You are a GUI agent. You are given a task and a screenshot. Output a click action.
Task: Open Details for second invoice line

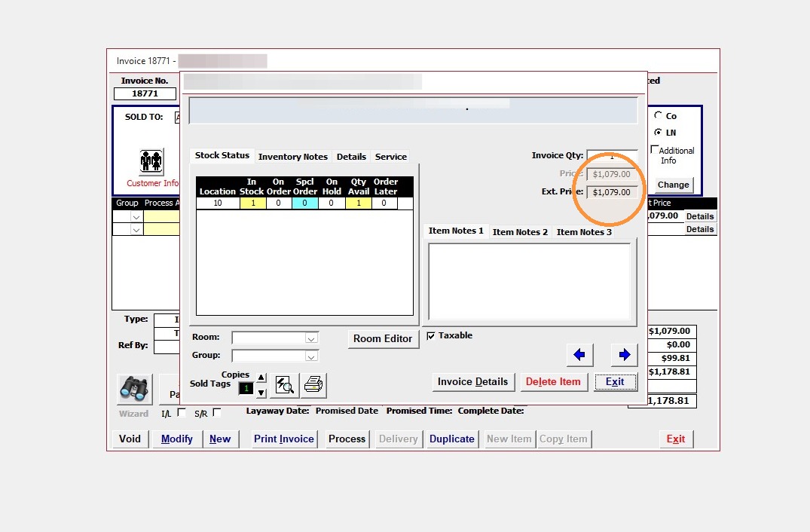point(700,229)
